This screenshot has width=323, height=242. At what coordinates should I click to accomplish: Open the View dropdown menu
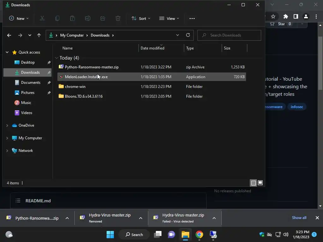(x=169, y=19)
